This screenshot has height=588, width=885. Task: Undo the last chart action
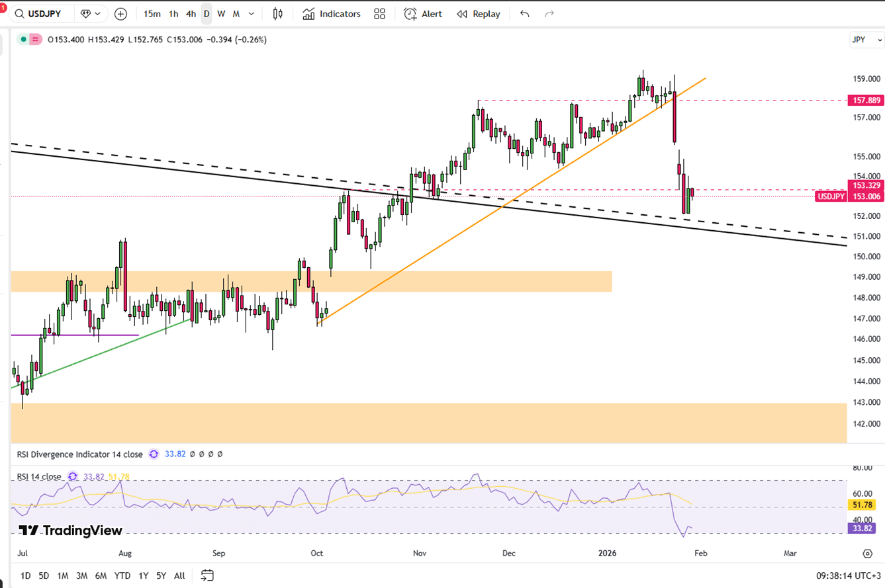click(525, 14)
